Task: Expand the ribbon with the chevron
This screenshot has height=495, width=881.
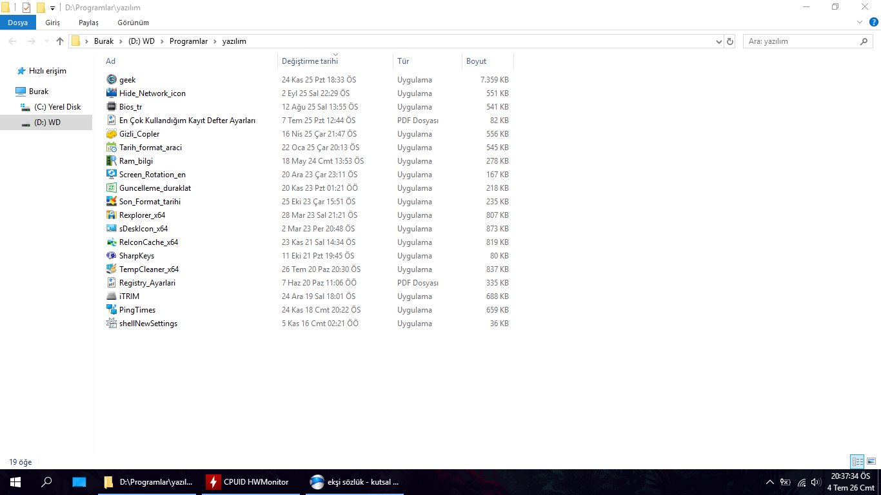Action: pos(859,23)
